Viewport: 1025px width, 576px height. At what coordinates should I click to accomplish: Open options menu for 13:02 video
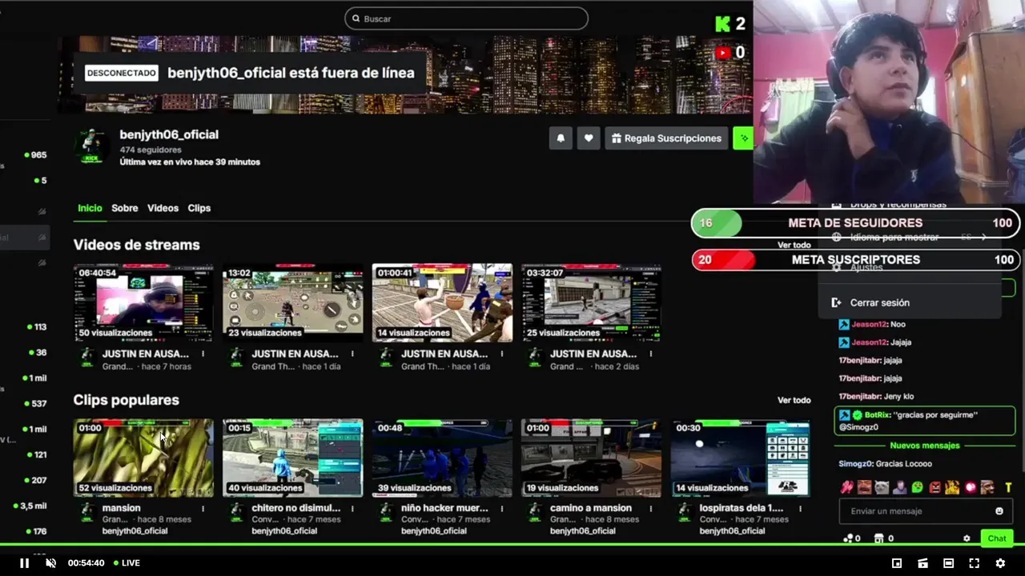pos(352,354)
